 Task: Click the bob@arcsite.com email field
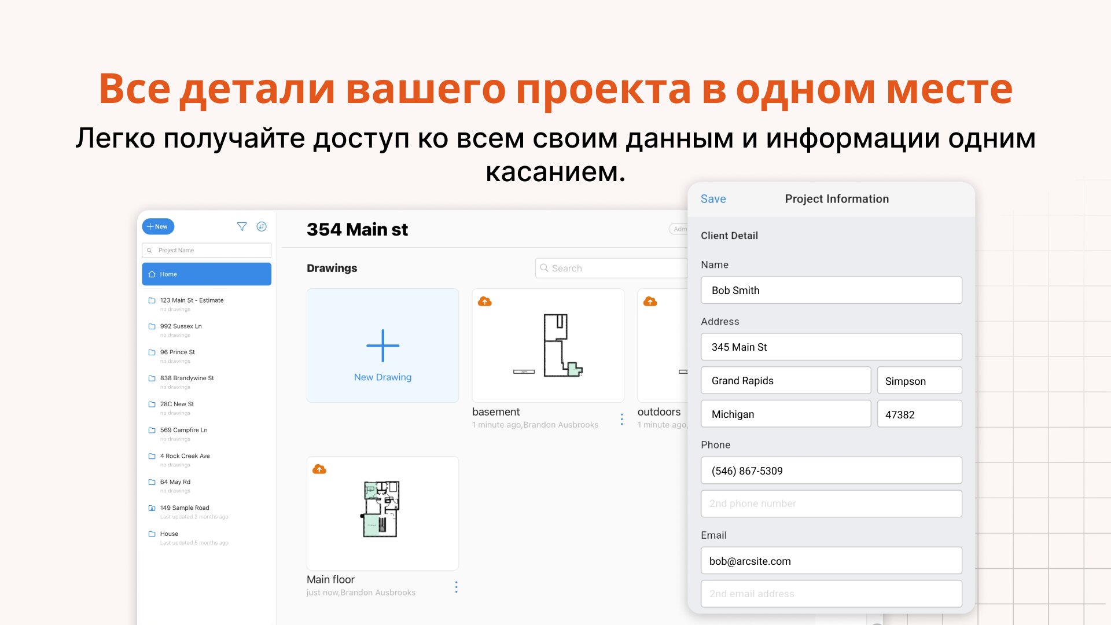click(831, 561)
